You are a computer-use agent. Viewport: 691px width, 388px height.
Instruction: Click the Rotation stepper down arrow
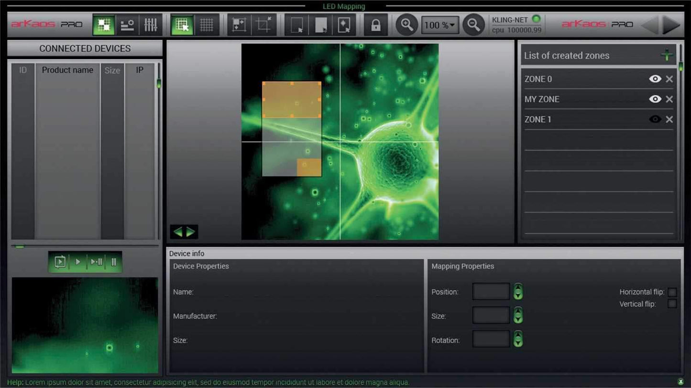(x=518, y=343)
